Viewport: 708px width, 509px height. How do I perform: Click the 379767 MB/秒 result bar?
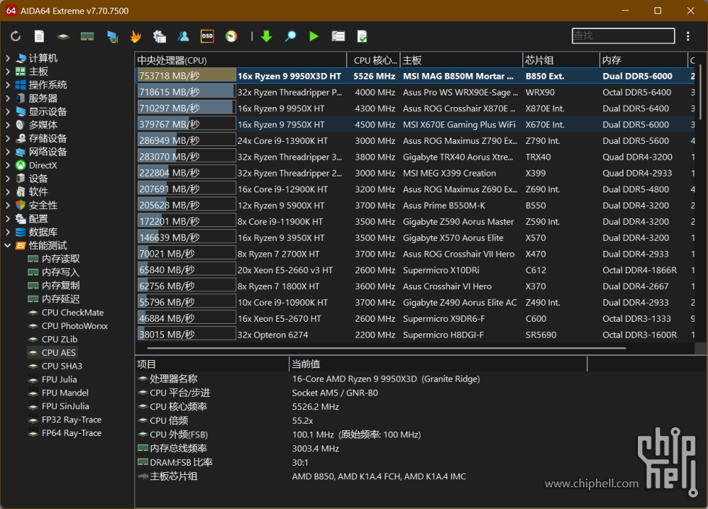coord(186,124)
